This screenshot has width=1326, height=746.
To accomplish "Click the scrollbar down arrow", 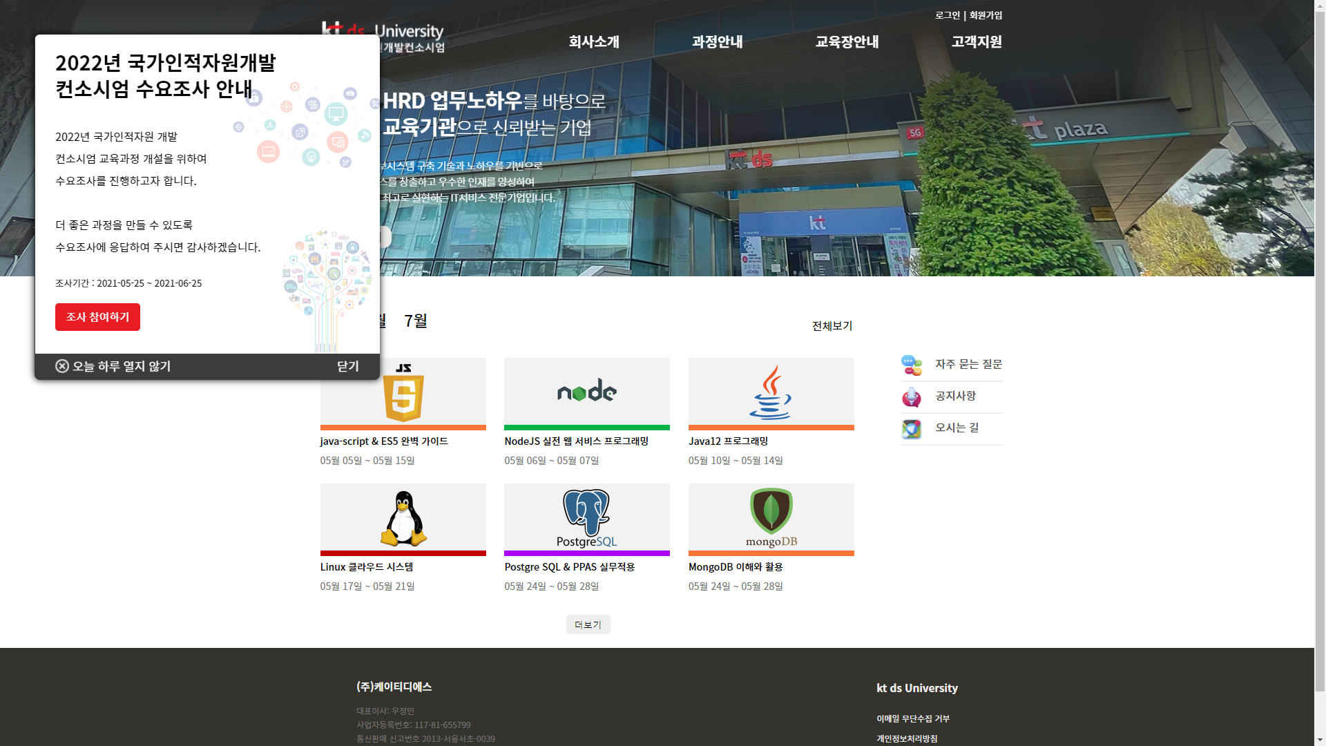I will coord(1320,739).
